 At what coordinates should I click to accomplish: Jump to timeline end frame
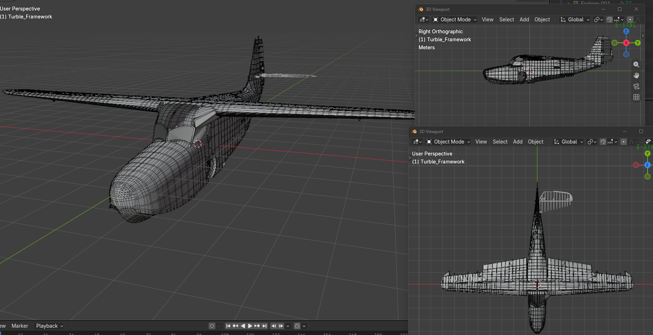tap(265, 326)
